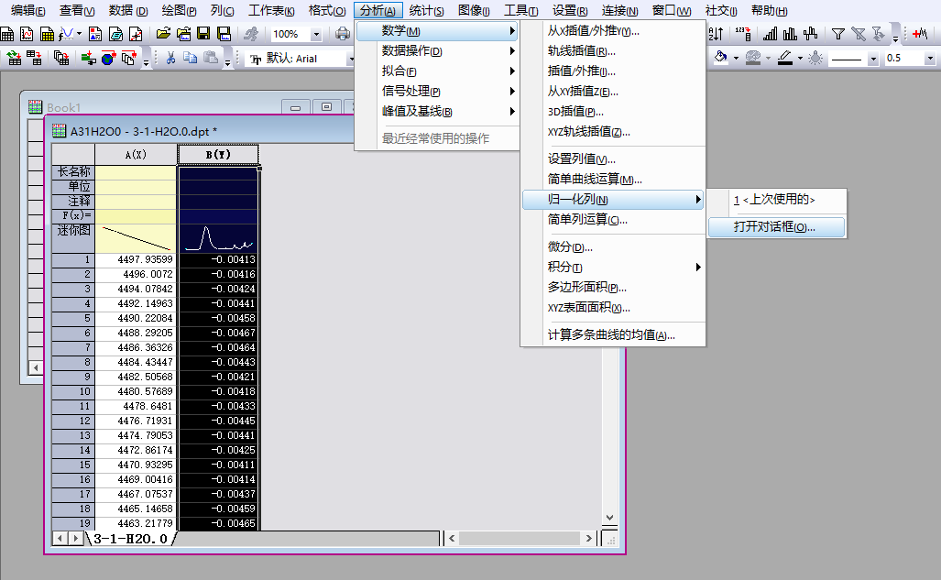This screenshot has height=580, width=941.
Task: Choose 打开对话框 in the submenu
Action: coord(775,227)
